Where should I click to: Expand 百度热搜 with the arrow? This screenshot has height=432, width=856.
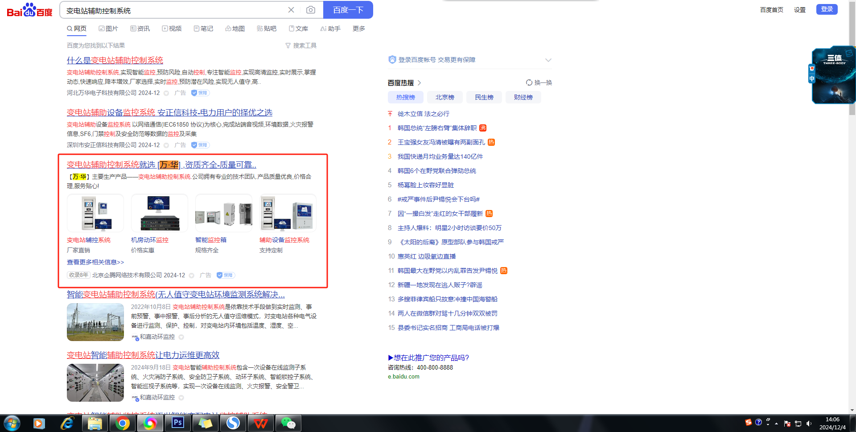tap(420, 83)
